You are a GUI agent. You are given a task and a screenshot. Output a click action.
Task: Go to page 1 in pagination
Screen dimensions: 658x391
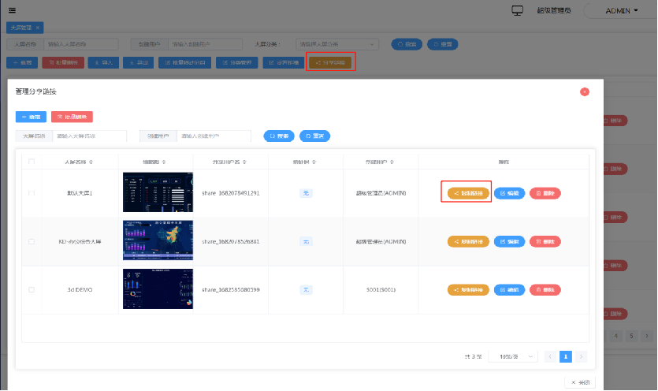565,356
